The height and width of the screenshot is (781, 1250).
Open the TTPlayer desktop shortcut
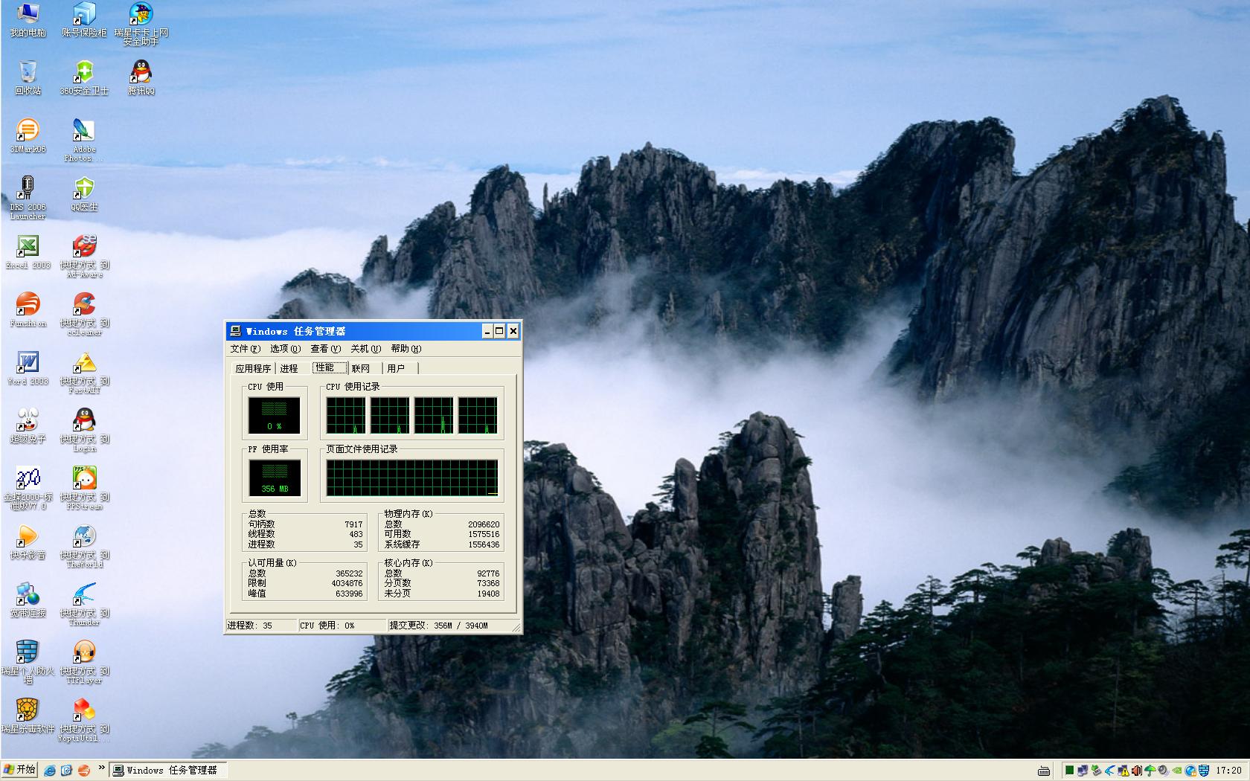pyautogui.click(x=84, y=653)
